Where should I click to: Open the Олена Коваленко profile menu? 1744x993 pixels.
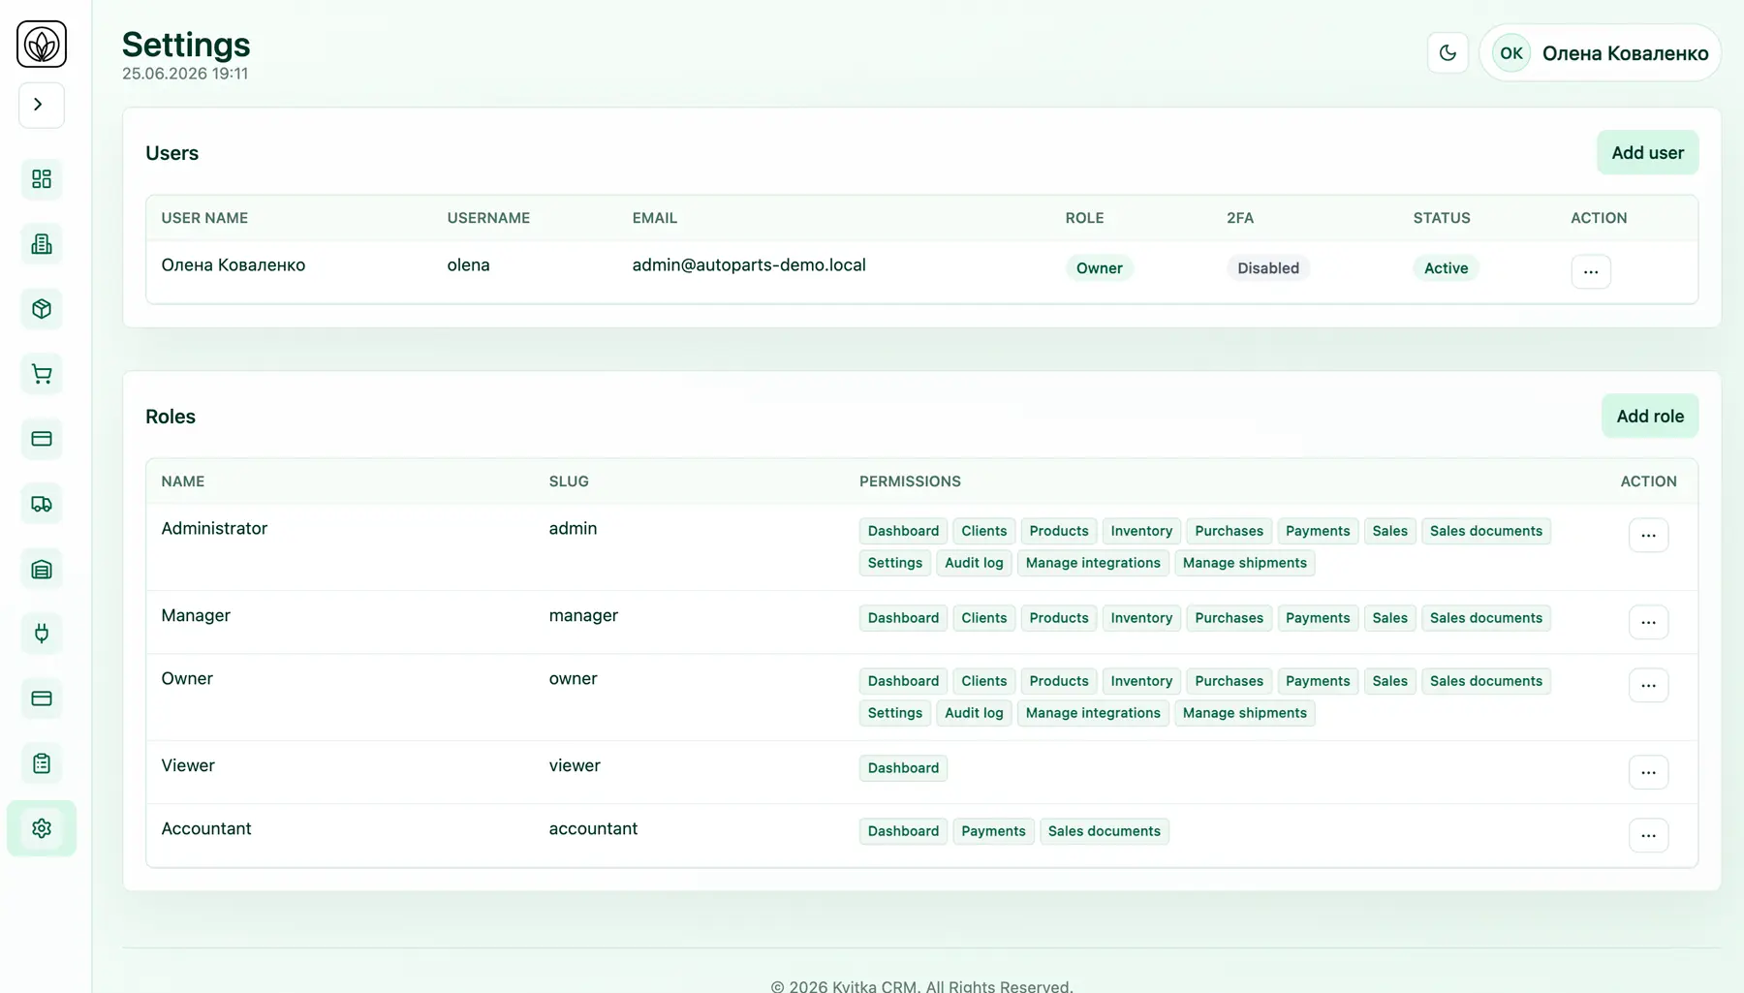[x=1600, y=53]
